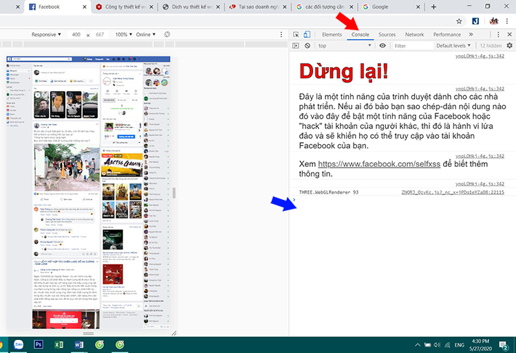Screen dimensions: 516x353
Task: Click the volume tray icon
Action: click(x=437, y=345)
